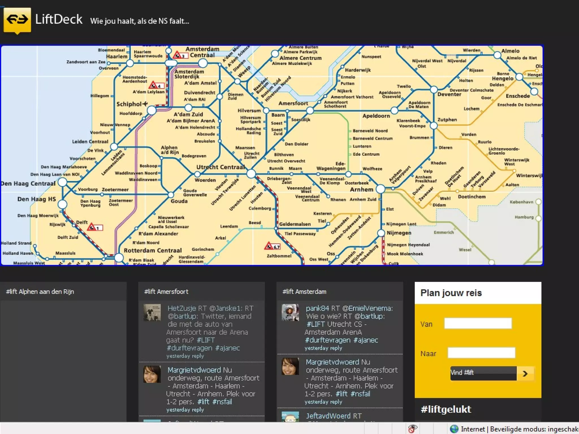Click inside the Van input field
This screenshot has height=434, width=579.
478,323
